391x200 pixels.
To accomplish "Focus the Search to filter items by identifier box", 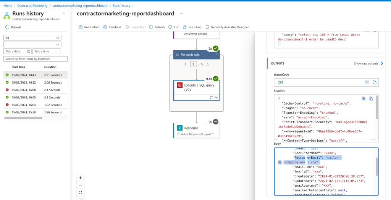I will click(x=36, y=59).
